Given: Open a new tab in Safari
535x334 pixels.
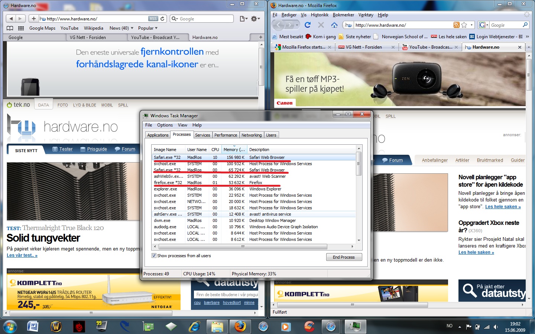Looking at the screenshot, I should click(x=260, y=37).
